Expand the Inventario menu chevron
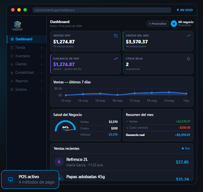The height and width of the screenshot is (192, 203). tap(41, 56)
